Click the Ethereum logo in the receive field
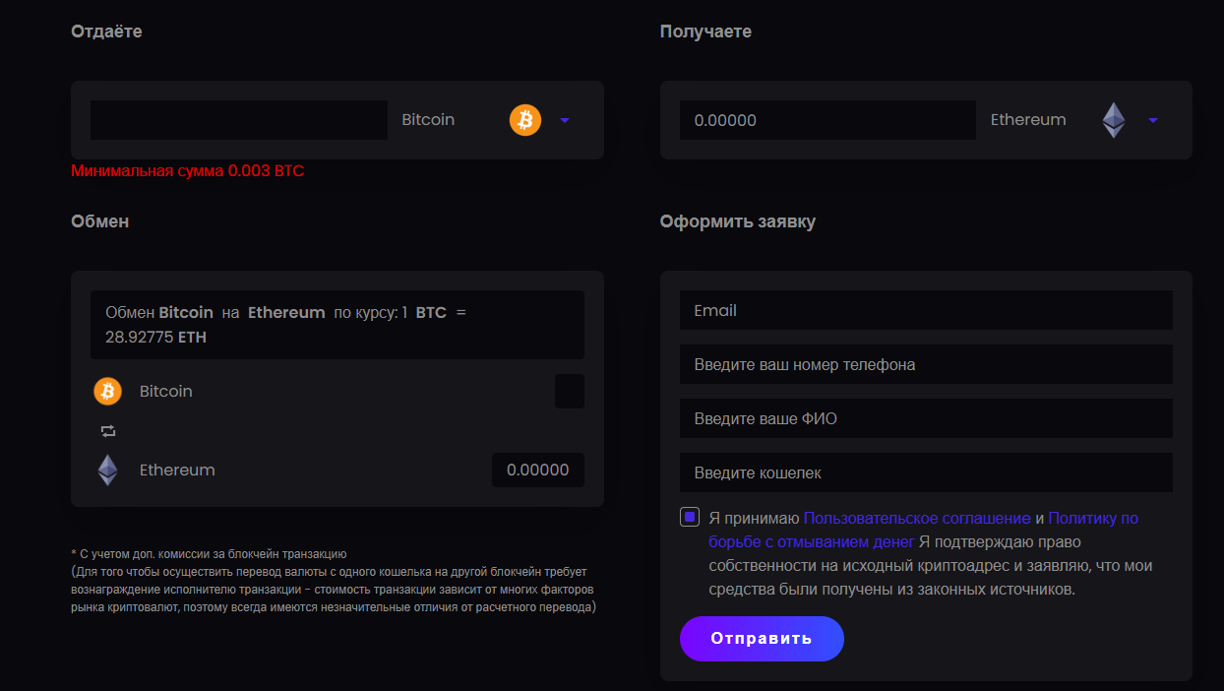The height and width of the screenshot is (691, 1224). point(1113,120)
